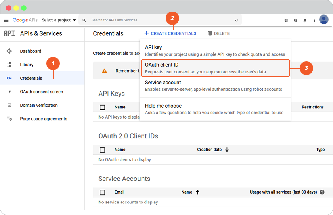This screenshot has width=333, height=215.
Task: Click 'No OAuth clients to display' text
Action: coord(124,159)
